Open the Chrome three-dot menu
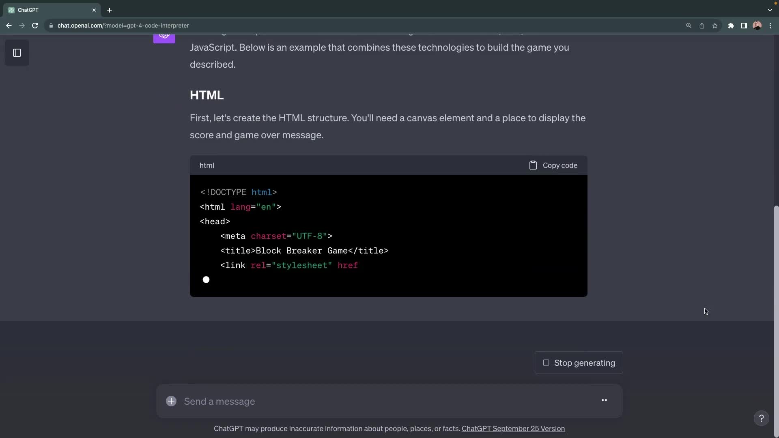The image size is (779, 438). (770, 26)
